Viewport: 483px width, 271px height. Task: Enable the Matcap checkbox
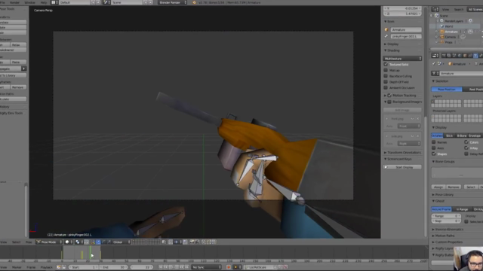click(x=386, y=70)
